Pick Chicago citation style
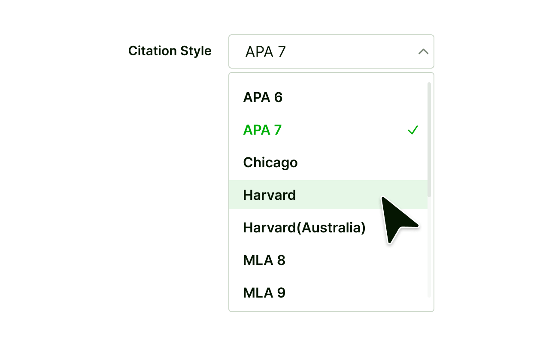The width and height of the screenshot is (558, 343). pyautogui.click(x=270, y=162)
